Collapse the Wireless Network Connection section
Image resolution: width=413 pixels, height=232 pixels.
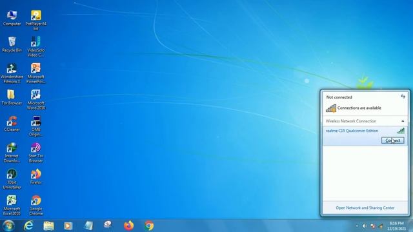(403, 121)
